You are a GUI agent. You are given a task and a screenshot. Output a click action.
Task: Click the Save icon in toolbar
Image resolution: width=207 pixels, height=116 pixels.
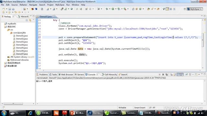pos(10,9)
